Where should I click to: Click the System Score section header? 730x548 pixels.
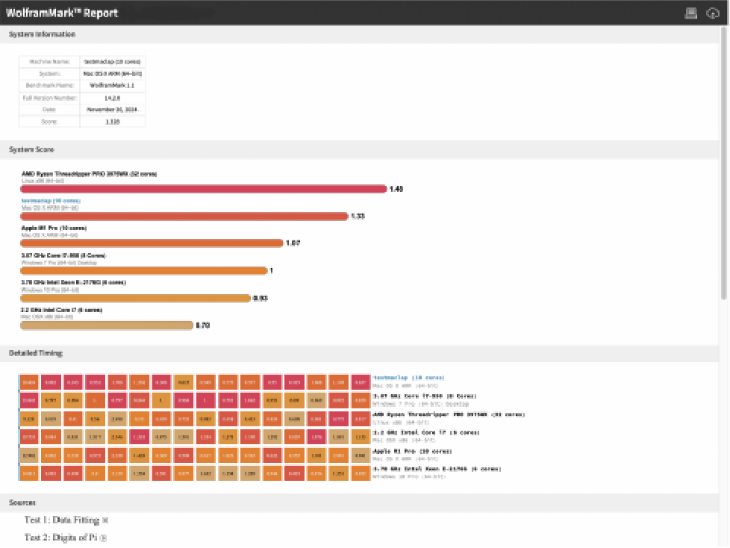31,149
